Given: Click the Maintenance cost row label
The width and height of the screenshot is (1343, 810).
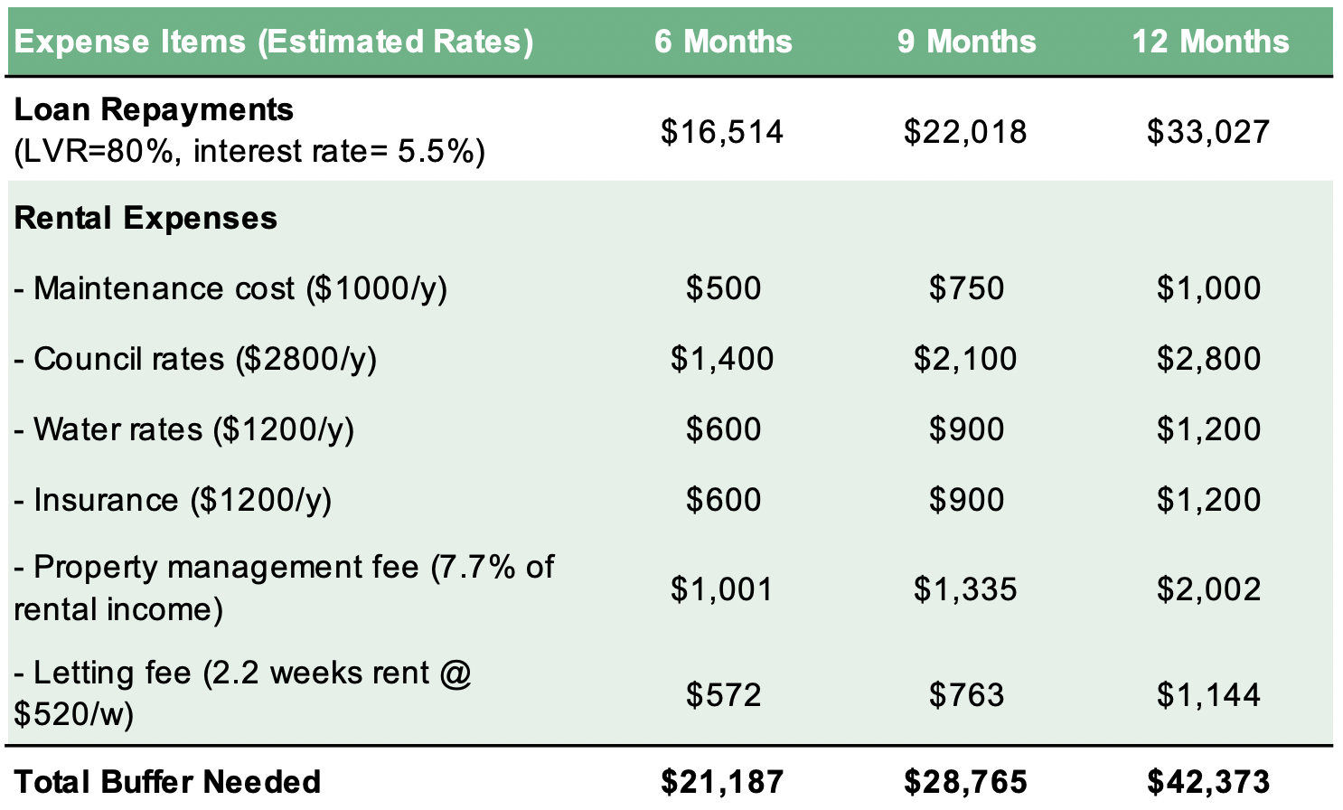Looking at the screenshot, I should pyautogui.click(x=230, y=288).
